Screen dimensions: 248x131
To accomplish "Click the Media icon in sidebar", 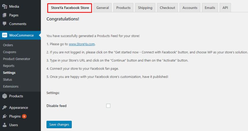I will click(x=5, y=6).
